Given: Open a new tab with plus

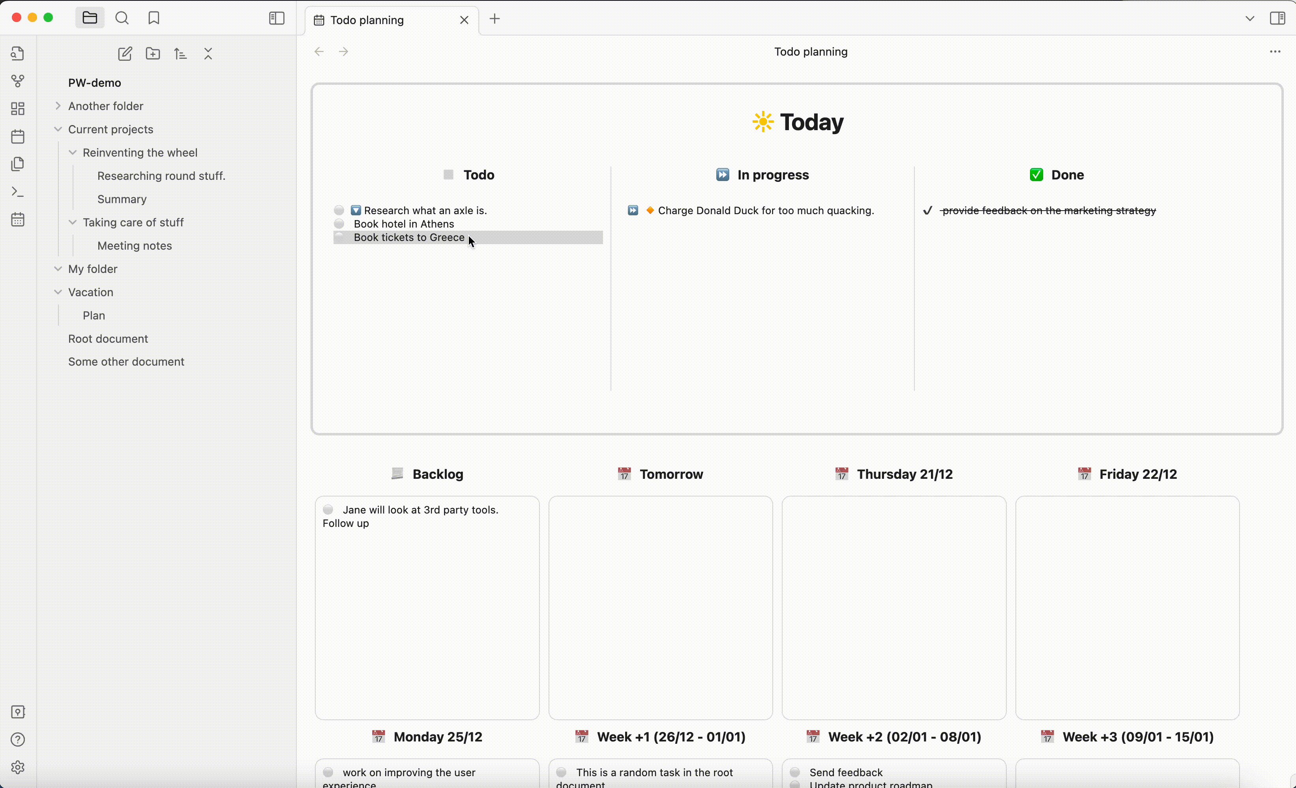Looking at the screenshot, I should [494, 19].
